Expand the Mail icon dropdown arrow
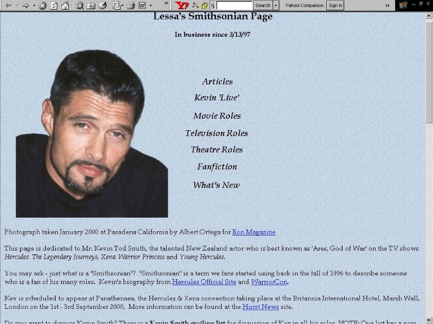The width and height of the screenshot is (433, 324). [x=122, y=5]
